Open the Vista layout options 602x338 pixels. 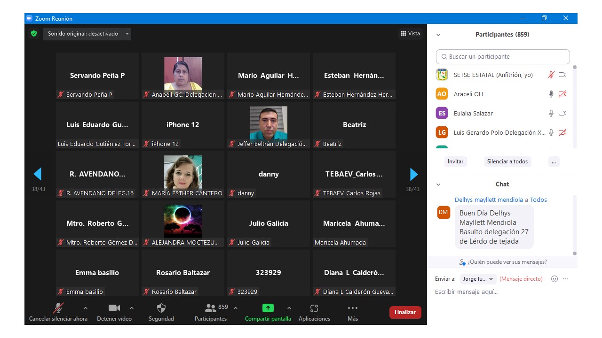point(410,33)
